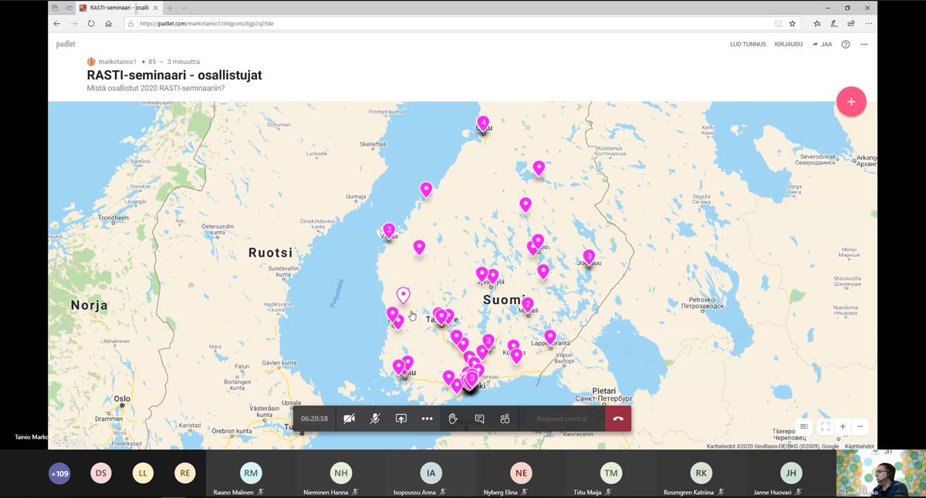Show the meeting conversation chat

479,419
